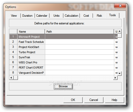Click the Path cell for Microsoft Project
Viewport: 133px width, 112px height.
pyautogui.click(x=80, y=37)
